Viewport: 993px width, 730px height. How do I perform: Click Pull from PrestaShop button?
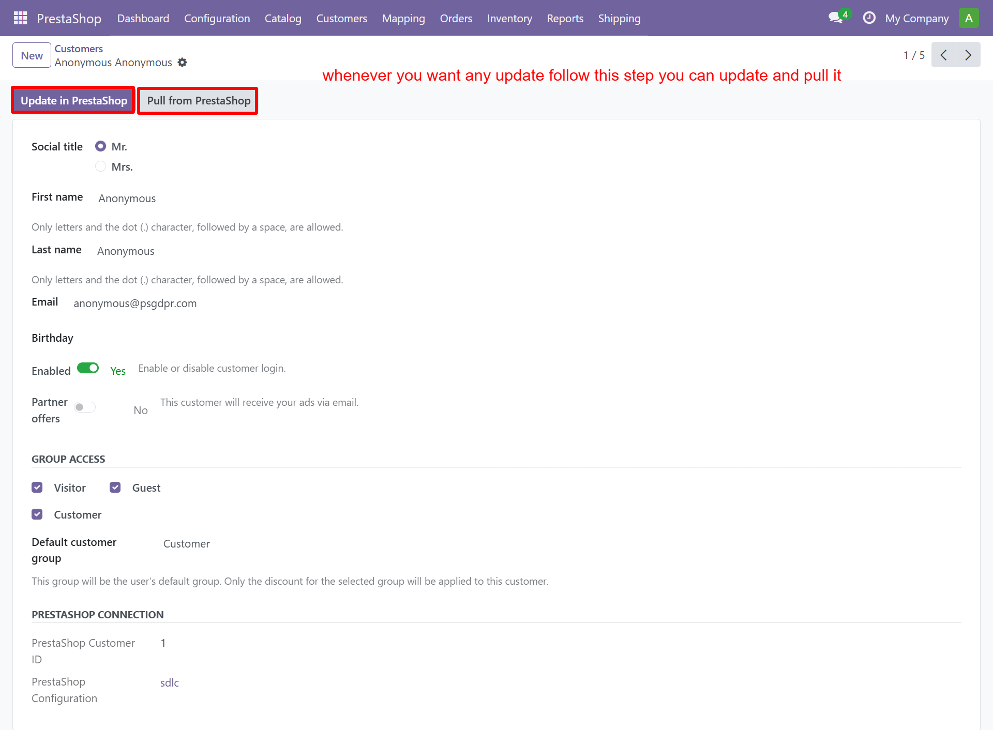[x=199, y=101]
